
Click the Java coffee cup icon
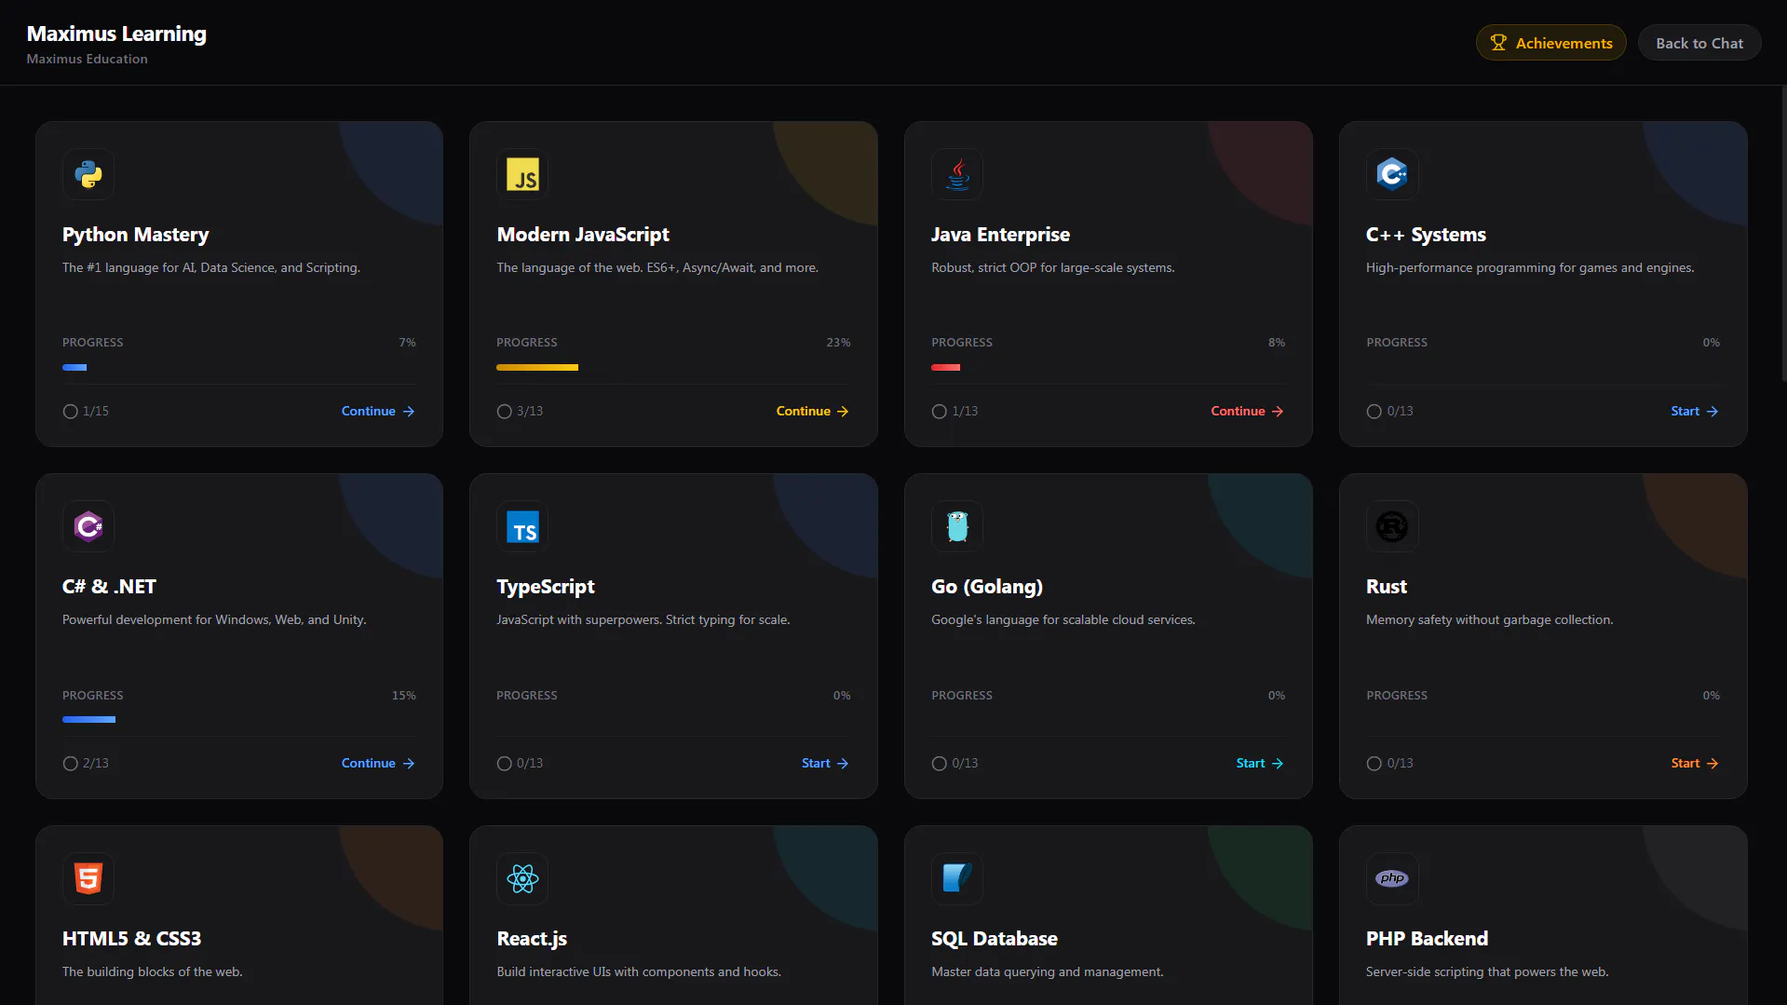[x=957, y=174]
